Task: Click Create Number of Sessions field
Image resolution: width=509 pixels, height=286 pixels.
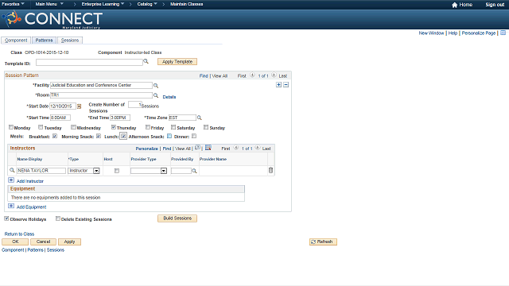Action: [x=134, y=104]
